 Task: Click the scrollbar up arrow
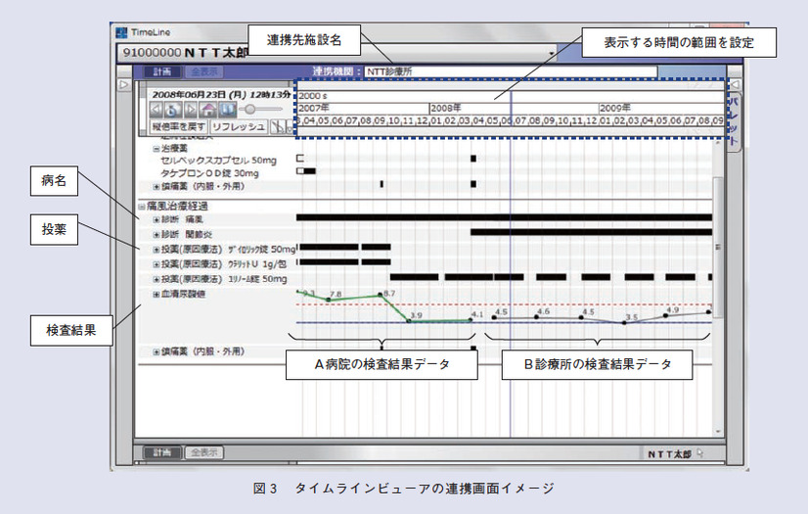tap(718, 143)
